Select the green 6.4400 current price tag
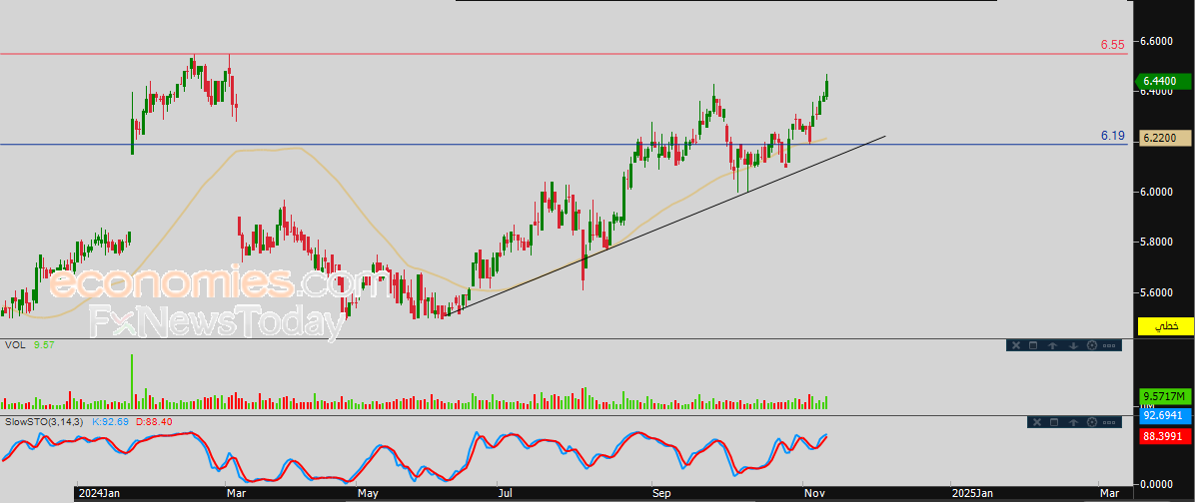The image size is (1195, 503). (x=1163, y=81)
